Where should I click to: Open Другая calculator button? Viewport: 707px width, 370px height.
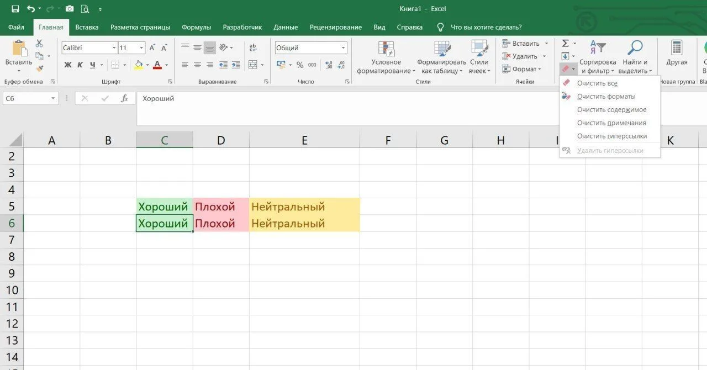(677, 53)
